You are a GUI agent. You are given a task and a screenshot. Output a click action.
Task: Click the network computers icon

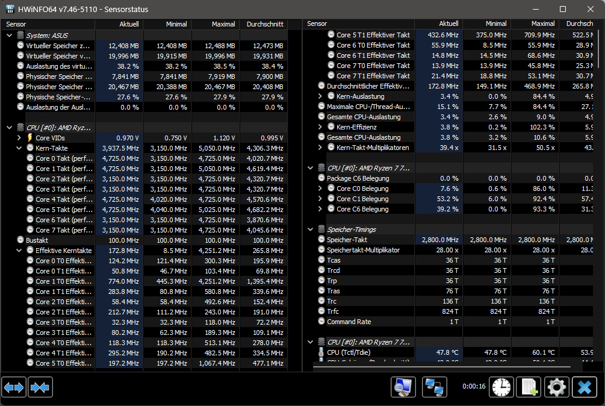pyautogui.click(x=435, y=387)
